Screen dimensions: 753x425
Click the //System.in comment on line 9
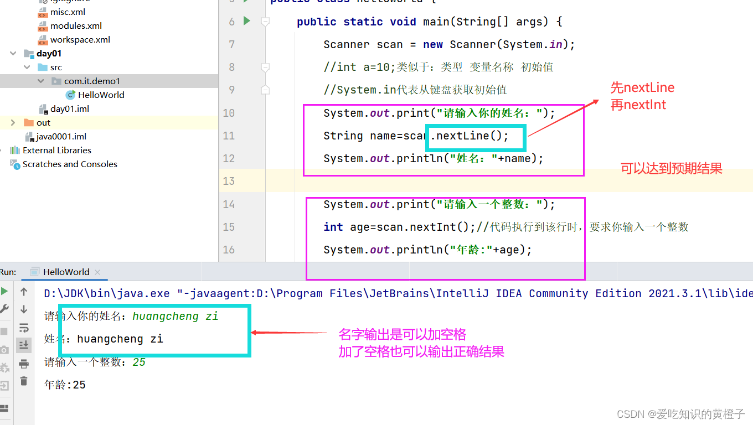pyautogui.click(x=415, y=90)
